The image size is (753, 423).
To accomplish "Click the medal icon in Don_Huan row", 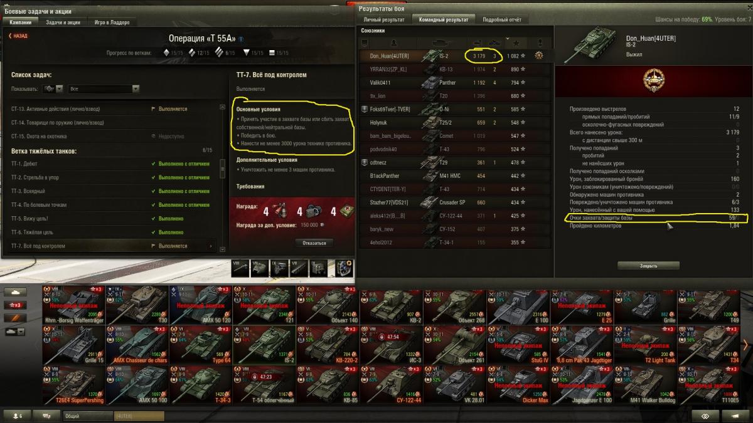I will (538, 56).
